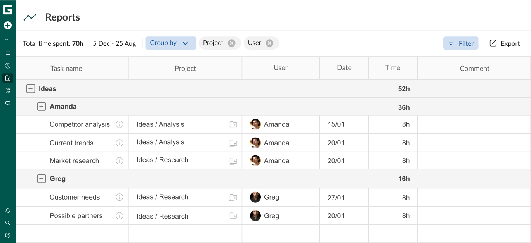Open the task list icon in sidebar
This screenshot has height=243, width=531.
(8, 53)
